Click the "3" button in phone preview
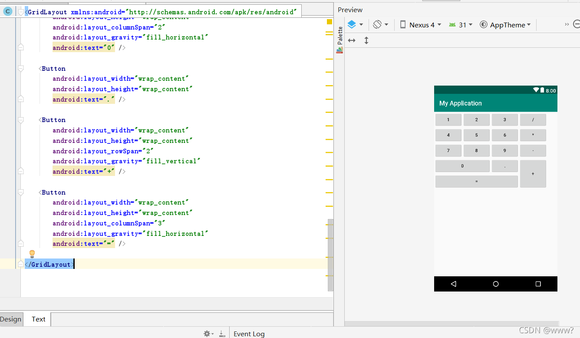The width and height of the screenshot is (580, 338). point(505,119)
